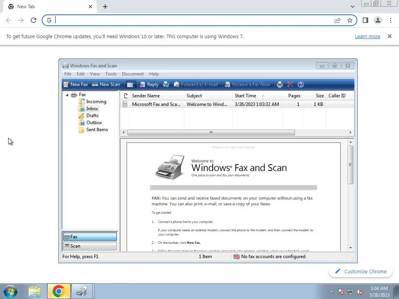Image resolution: width=399 pixels, height=299 pixels.
Task: Open the tab search dropdown arrow
Action: (x=352, y=7)
